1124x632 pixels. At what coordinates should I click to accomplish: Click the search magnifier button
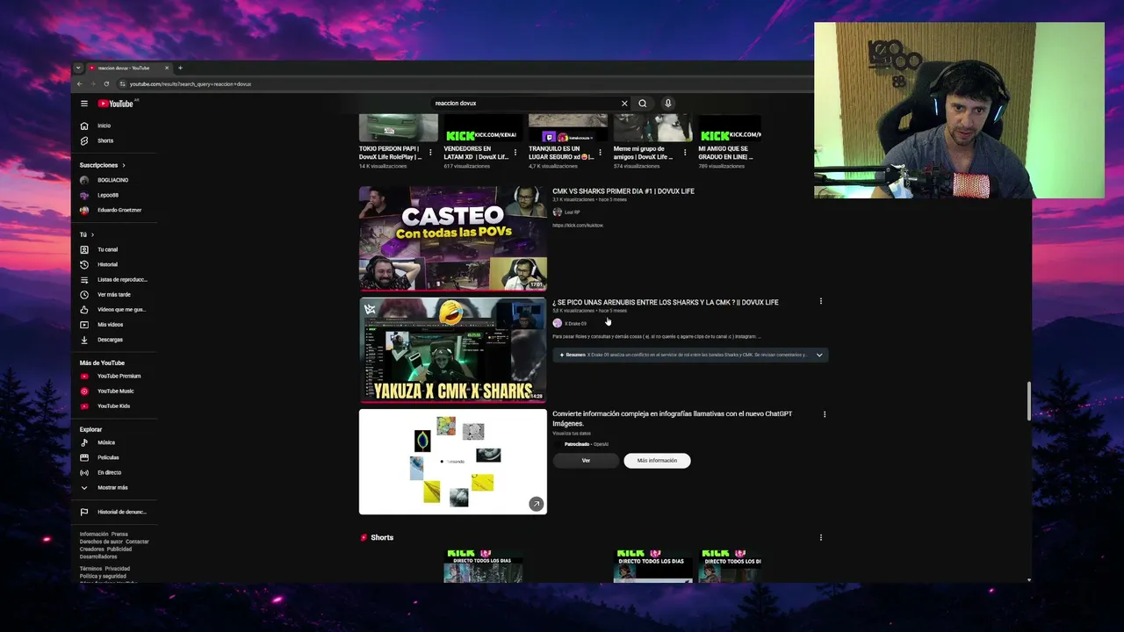tap(643, 104)
